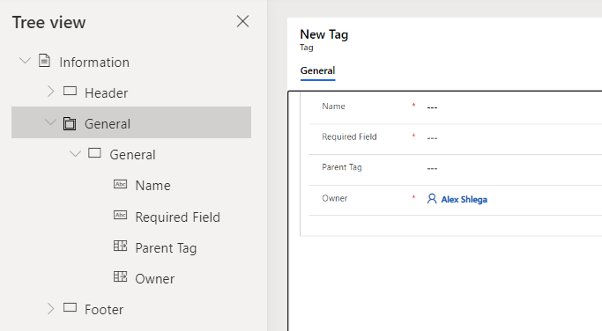Expand the Footer section in tree

(50, 308)
